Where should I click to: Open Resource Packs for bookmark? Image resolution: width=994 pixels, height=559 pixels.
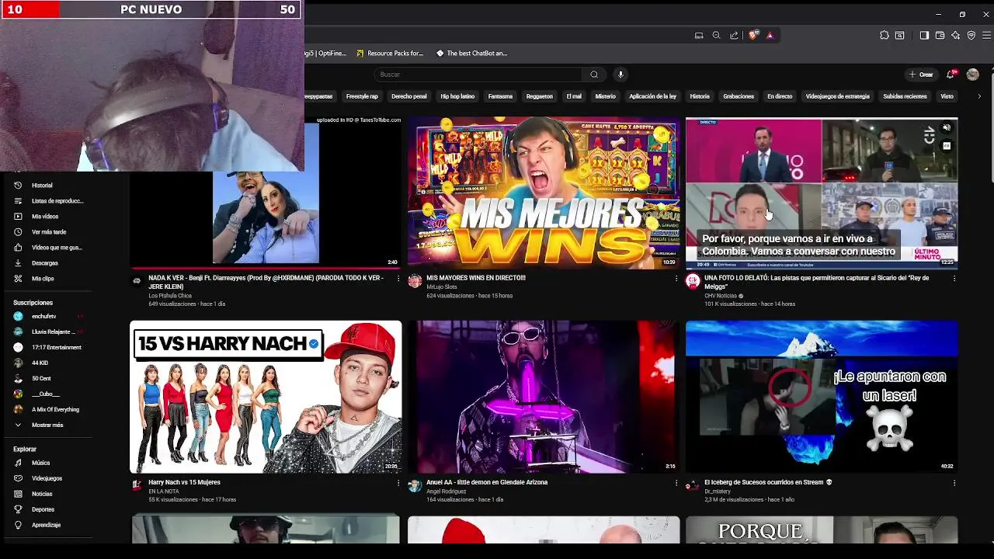(390, 54)
